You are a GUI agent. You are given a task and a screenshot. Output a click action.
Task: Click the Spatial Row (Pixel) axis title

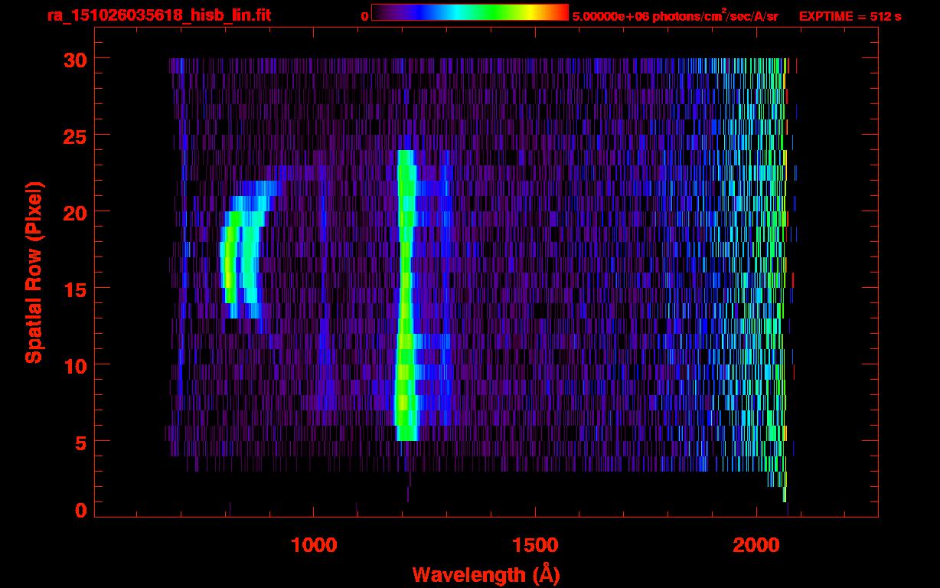coord(34,272)
